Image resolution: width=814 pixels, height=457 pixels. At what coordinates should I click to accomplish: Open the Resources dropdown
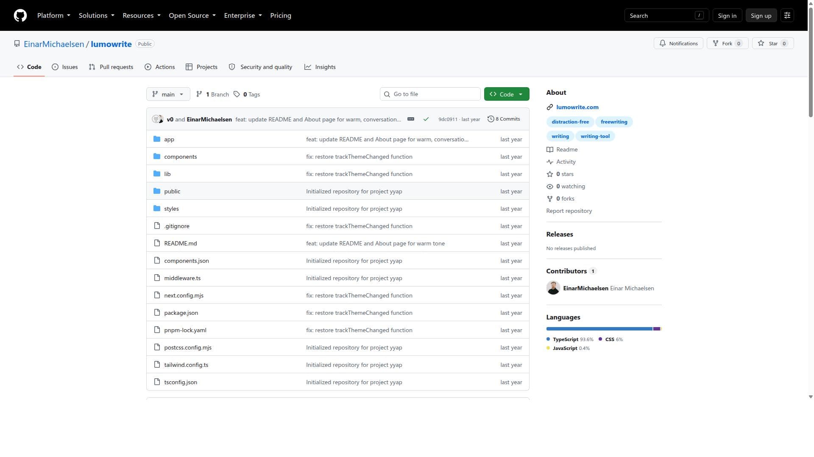click(142, 16)
